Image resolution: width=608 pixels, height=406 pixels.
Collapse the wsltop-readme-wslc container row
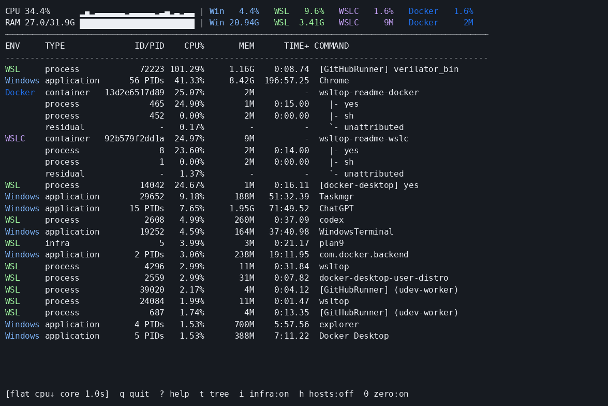coord(206,139)
